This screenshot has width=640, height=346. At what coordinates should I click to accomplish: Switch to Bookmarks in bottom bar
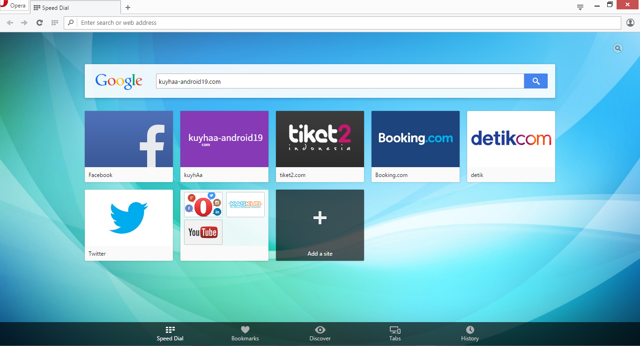click(245, 333)
